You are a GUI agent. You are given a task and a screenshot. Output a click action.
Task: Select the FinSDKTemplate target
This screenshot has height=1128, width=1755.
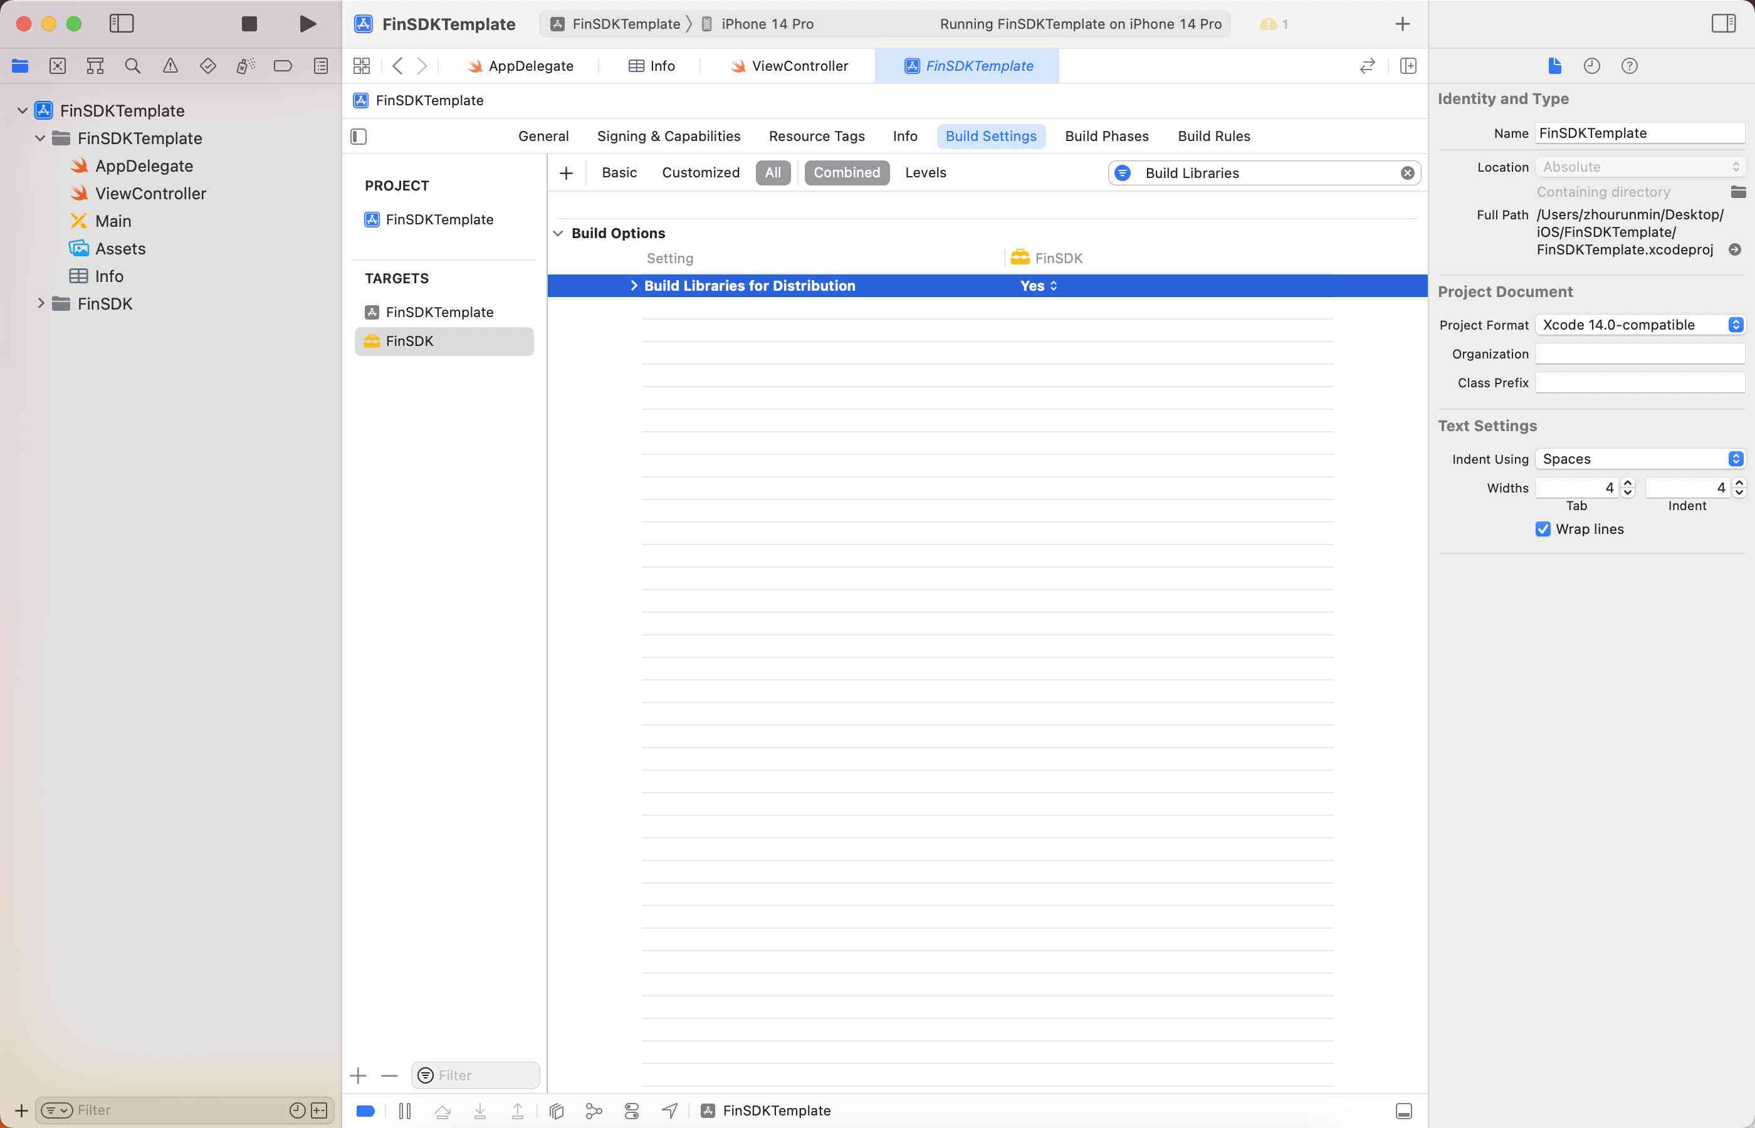click(429, 312)
